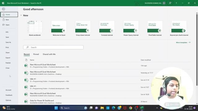Screen dimensions: 198x111
Task: Launch Microsoft Edge from the taskbar
Action: point(114,108)
